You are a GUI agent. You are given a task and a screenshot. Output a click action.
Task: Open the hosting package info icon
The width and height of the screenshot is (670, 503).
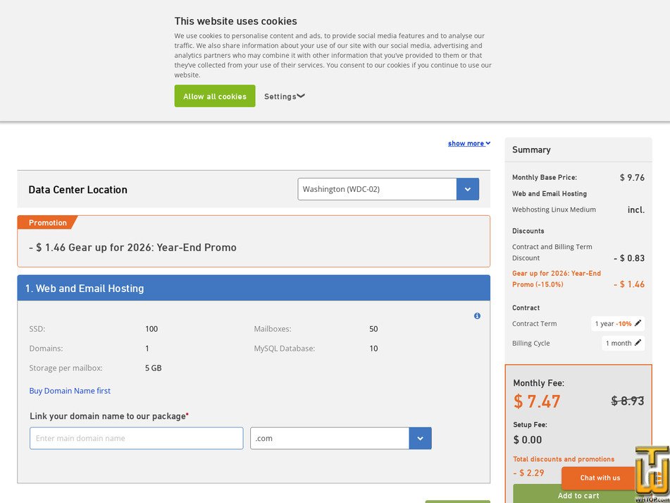(x=477, y=315)
